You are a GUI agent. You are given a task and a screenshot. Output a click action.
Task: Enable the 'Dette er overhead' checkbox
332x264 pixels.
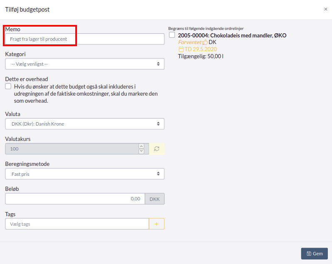pos(8,86)
